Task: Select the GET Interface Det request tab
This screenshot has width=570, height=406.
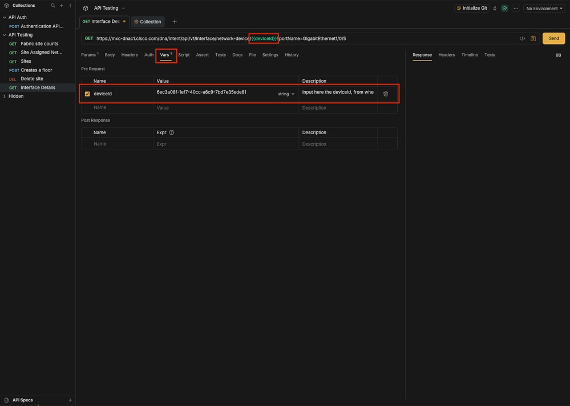Action: click(x=104, y=22)
